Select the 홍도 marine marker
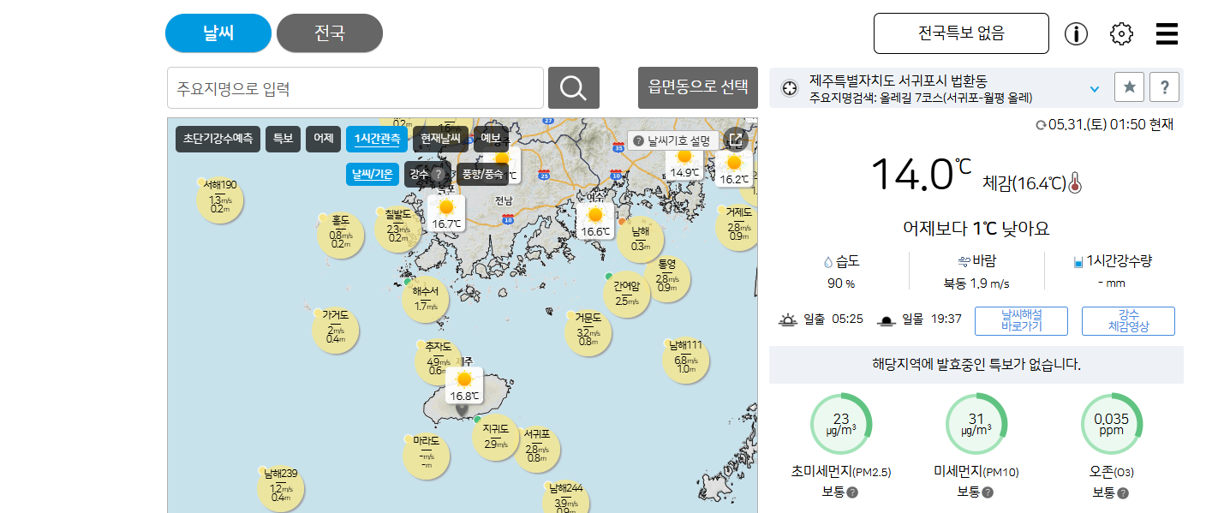Viewport: 1212px width, 513px height. [341, 236]
